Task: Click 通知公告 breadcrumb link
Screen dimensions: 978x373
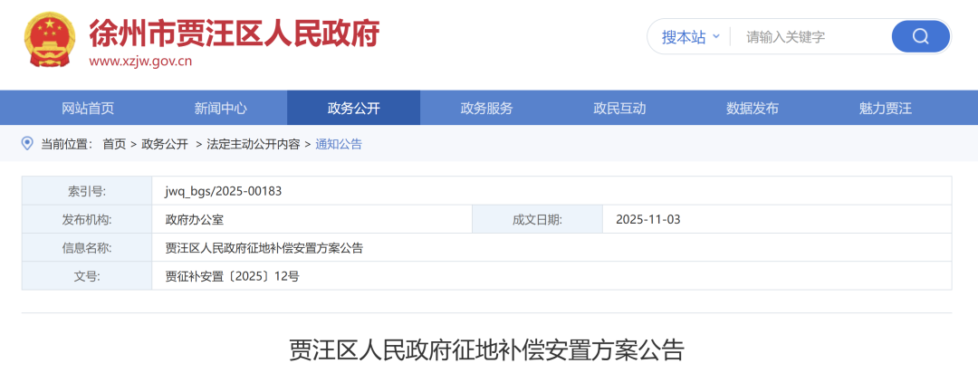Action: [339, 144]
